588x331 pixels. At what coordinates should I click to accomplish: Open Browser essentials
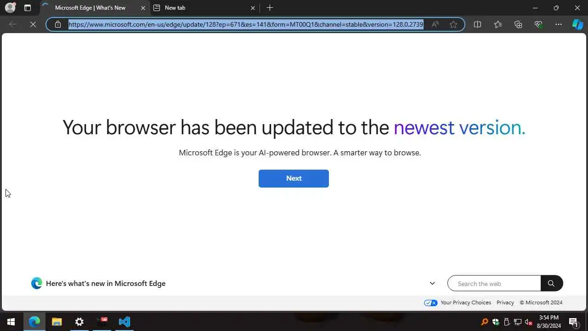538,24
